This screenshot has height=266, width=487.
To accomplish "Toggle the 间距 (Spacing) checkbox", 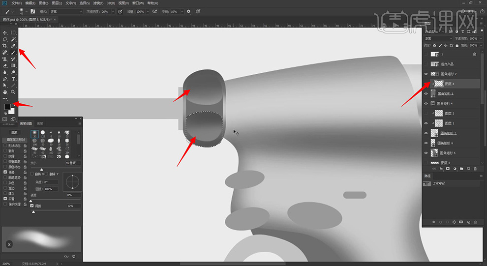I will (x=32, y=206).
